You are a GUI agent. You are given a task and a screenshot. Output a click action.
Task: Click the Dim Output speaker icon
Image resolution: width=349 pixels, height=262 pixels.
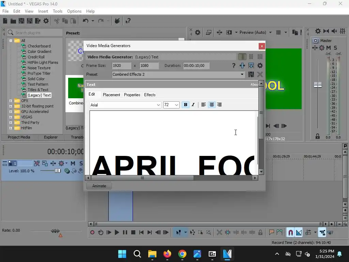pos(334,31)
